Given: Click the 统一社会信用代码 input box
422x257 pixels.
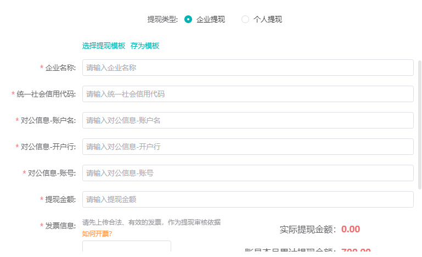Looking at the screenshot, I should pos(247,94).
